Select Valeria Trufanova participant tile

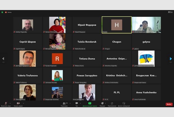point(28,75)
